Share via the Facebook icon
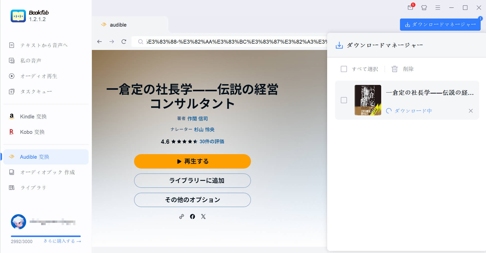Screen dimensions: 486x253 coord(192,216)
